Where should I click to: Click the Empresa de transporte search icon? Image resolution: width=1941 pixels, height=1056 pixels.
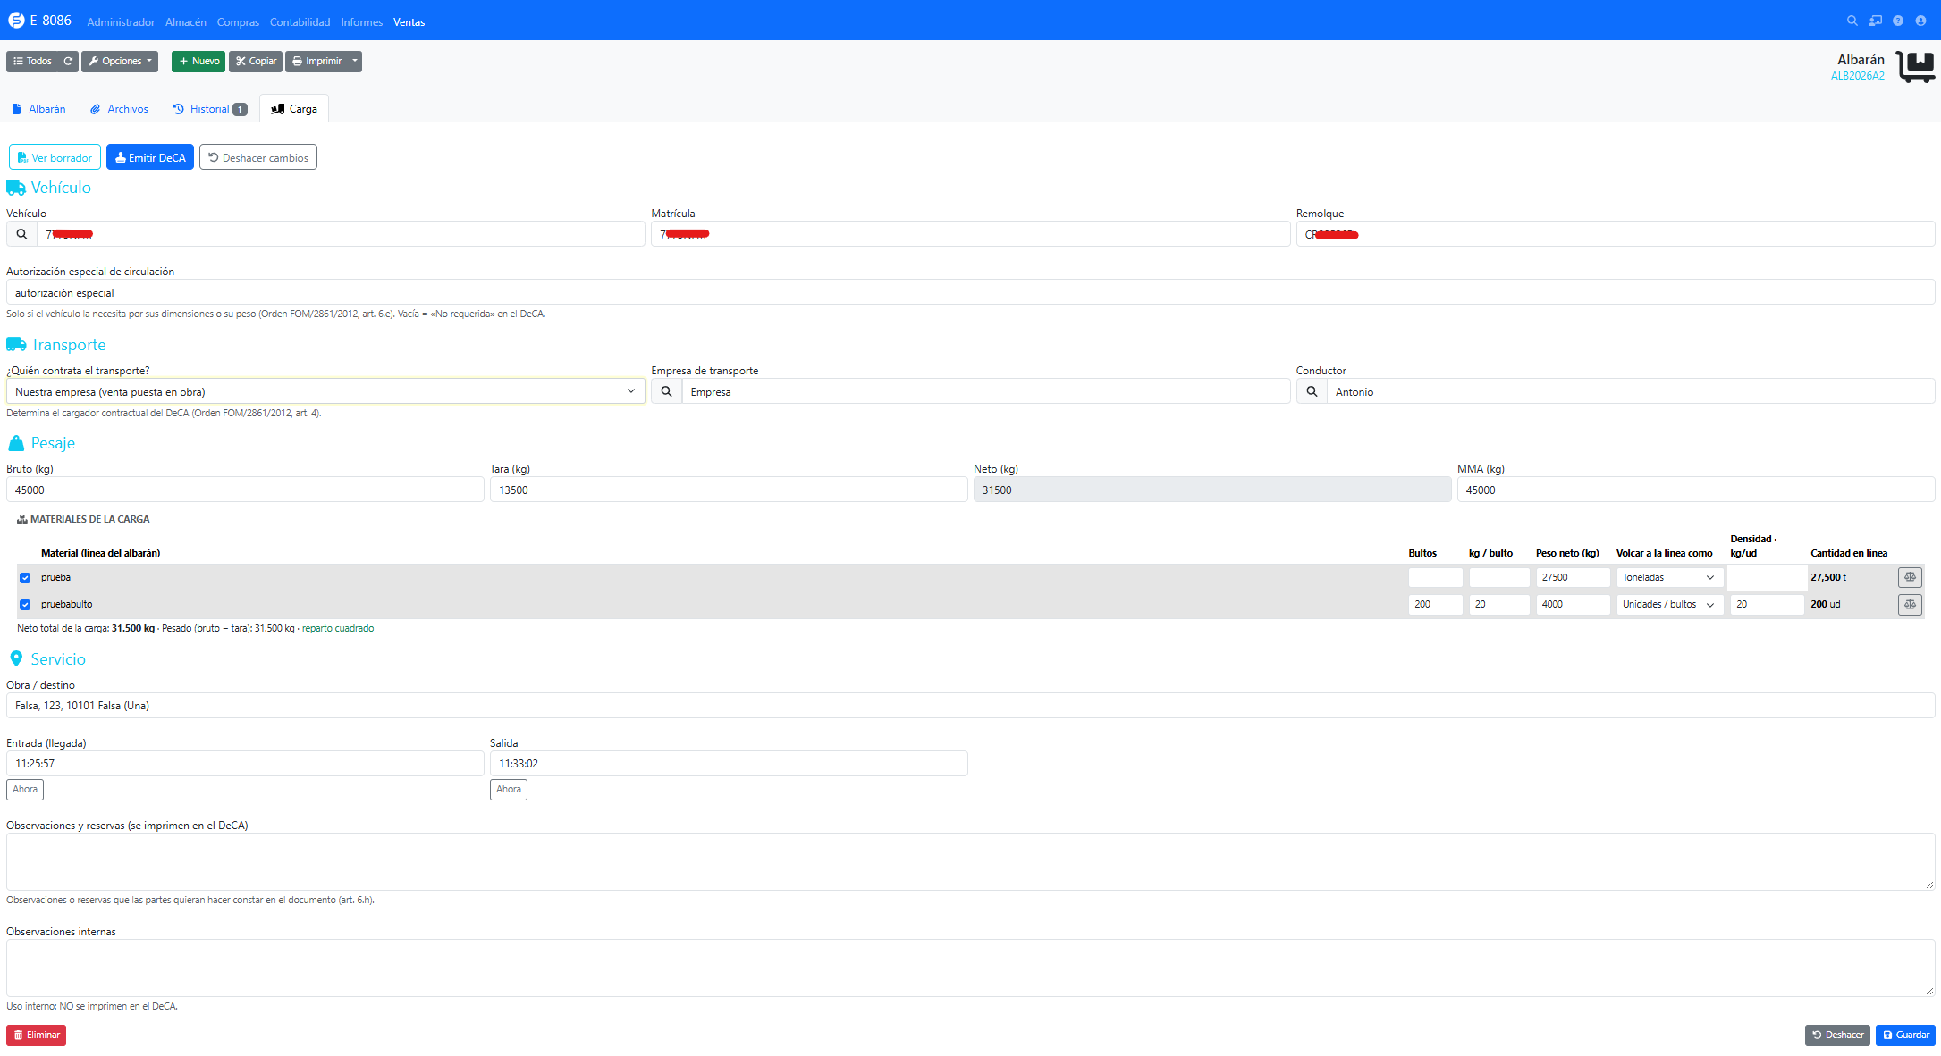pyautogui.click(x=666, y=391)
